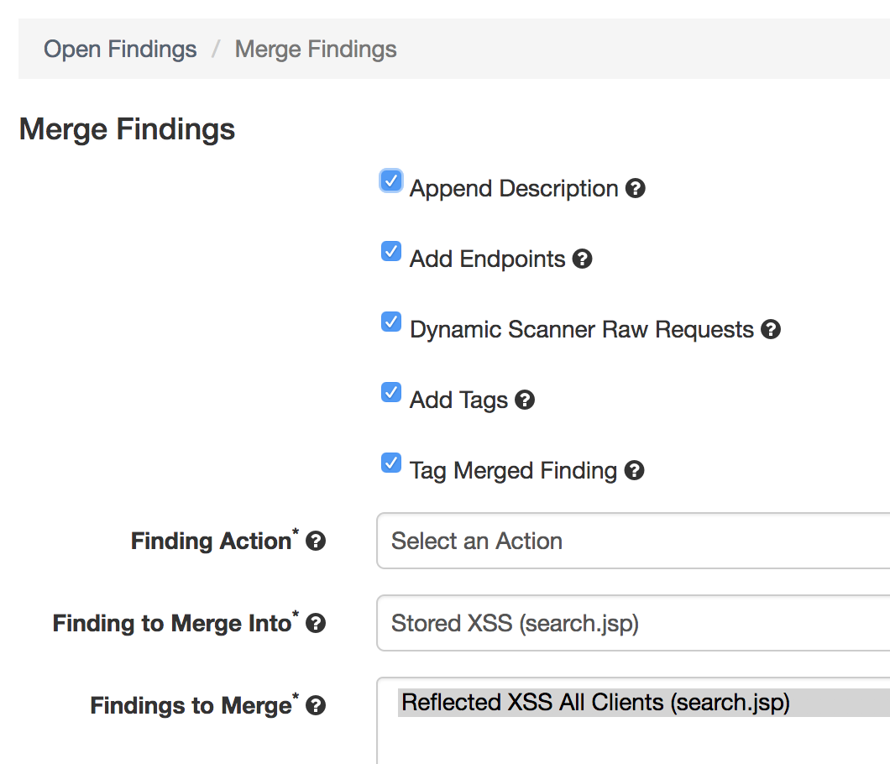Screen dimensions: 890x764
Task: Open help for Findings to Merge field
Action: pyautogui.click(x=316, y=706)
